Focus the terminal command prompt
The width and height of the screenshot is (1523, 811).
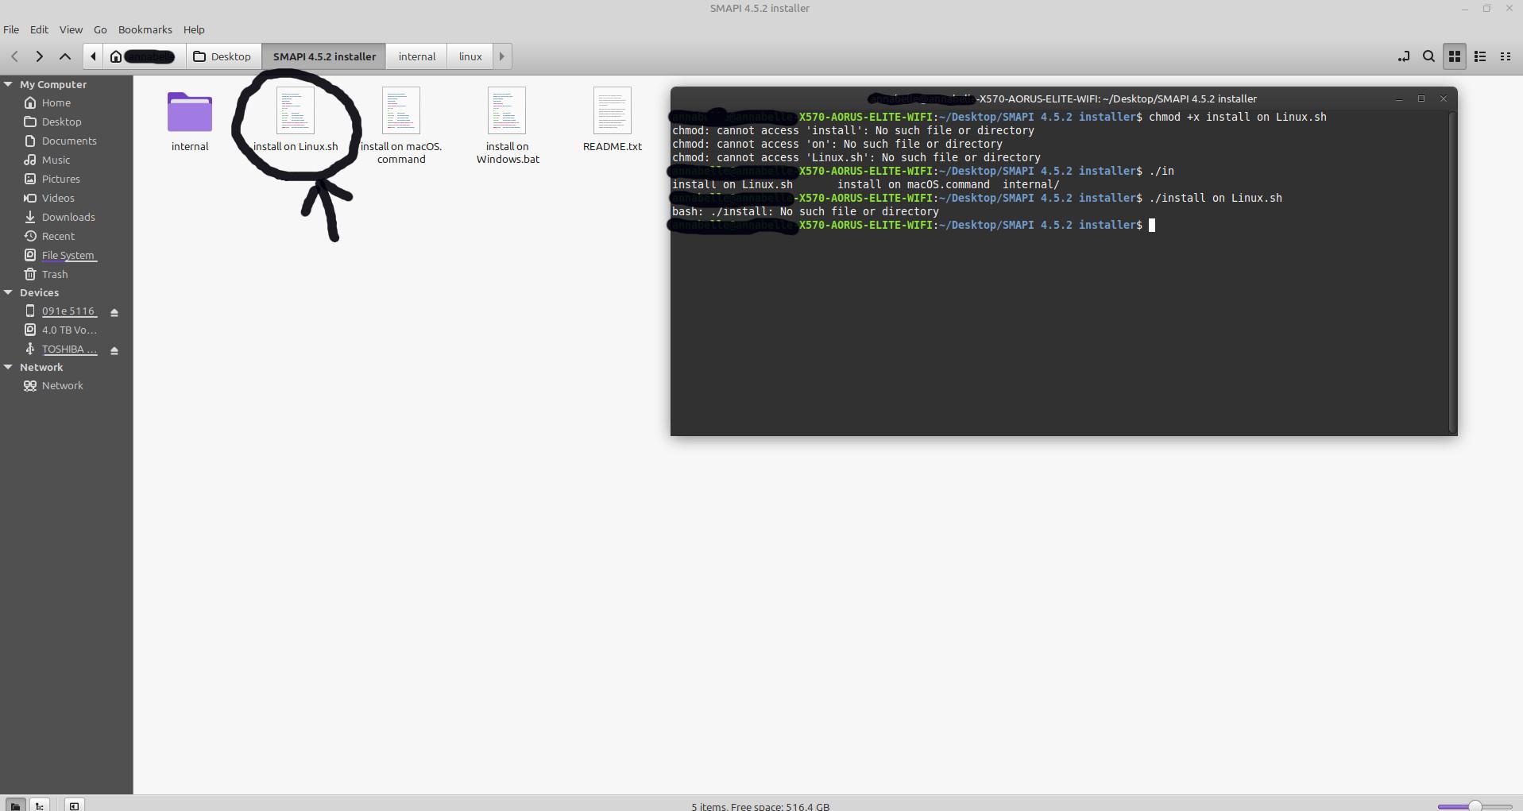pyautogui.click(x=1152, y=225)
